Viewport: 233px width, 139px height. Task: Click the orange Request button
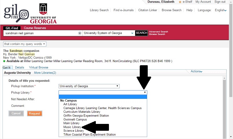35,113
